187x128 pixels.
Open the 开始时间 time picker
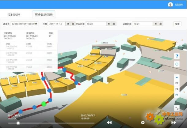tap(114, 24)
